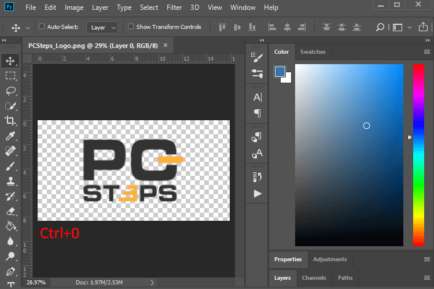Image resolution: width=434 pixels, height=289 pixels.
Task: Toggle Show Transform Controls checkbox
Action: 131,27
